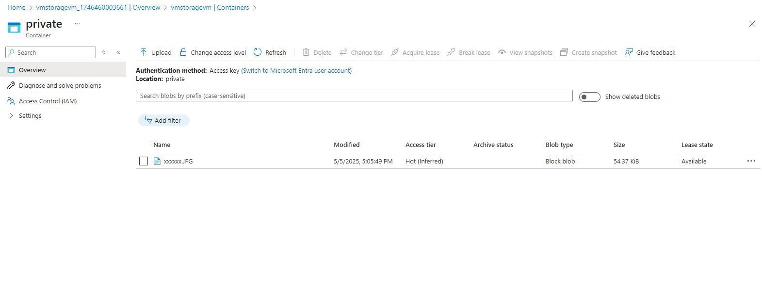This screenshot has height=308, width=762.
Task: Close the private container blade
Action: 752,24
